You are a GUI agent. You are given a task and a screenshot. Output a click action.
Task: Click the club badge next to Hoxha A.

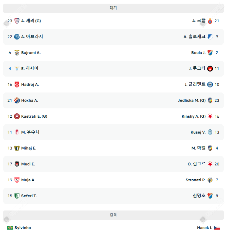pyautogui.click(x=17, y=100)
